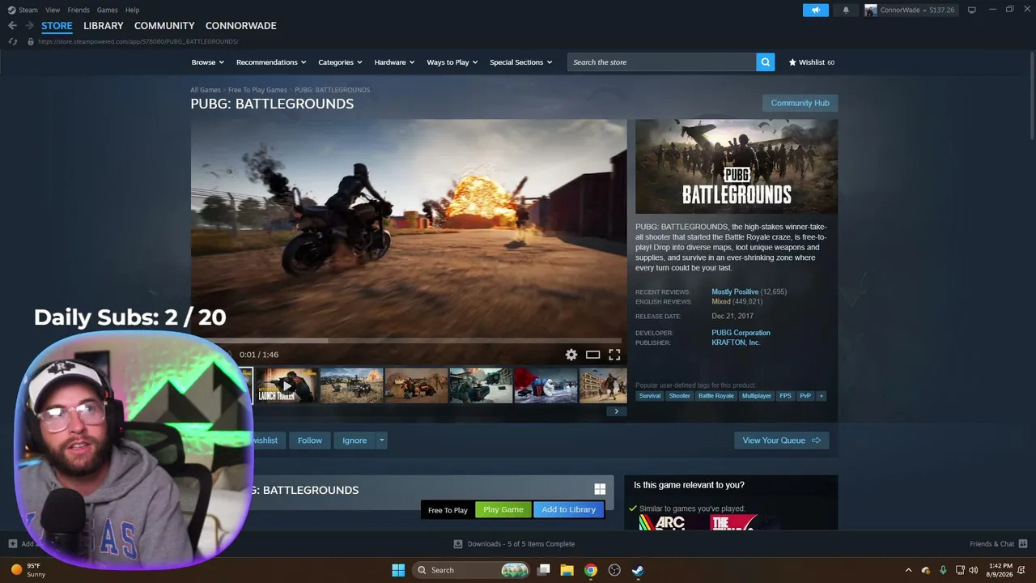Image resolution: width=1036 pixels, height=583 pixels.
Task: Select the STORE tab
Action: (57, 26)
